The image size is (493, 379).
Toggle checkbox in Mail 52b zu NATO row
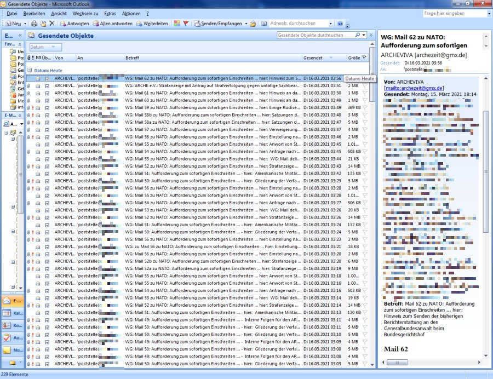point(47,261)
